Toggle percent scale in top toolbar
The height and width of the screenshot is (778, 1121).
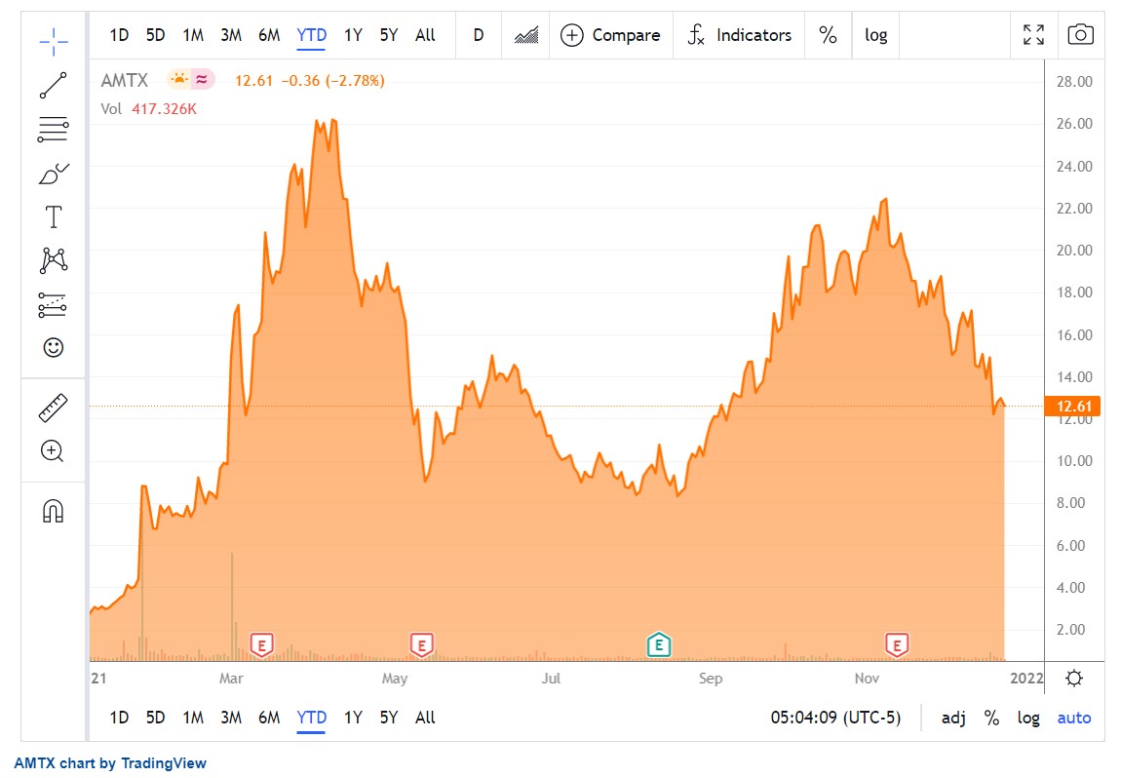coord(828,35)
